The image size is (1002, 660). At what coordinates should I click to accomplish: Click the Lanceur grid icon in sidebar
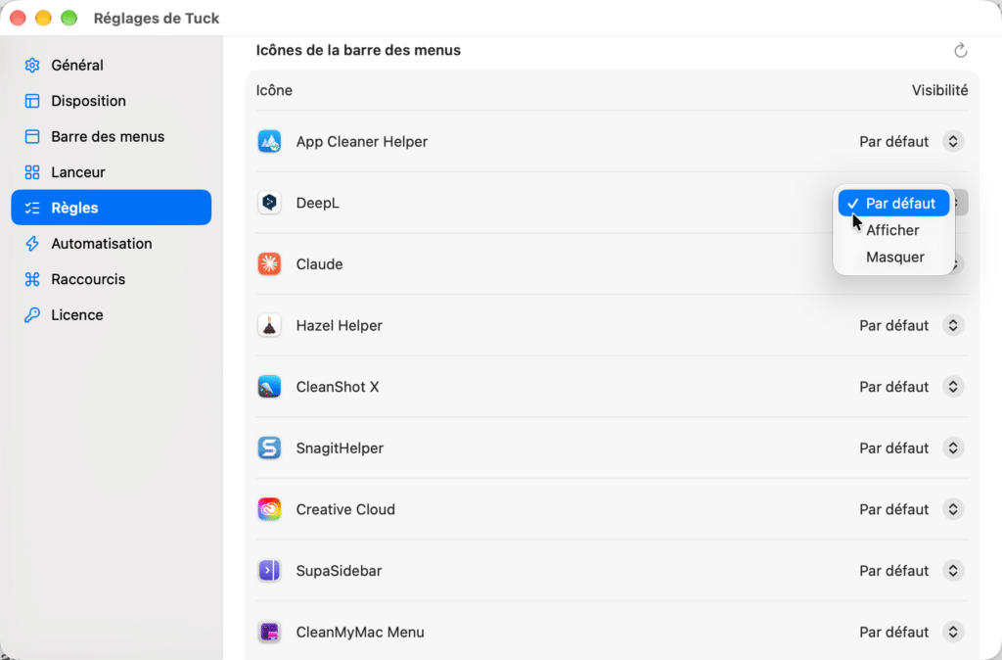(32, 172)
